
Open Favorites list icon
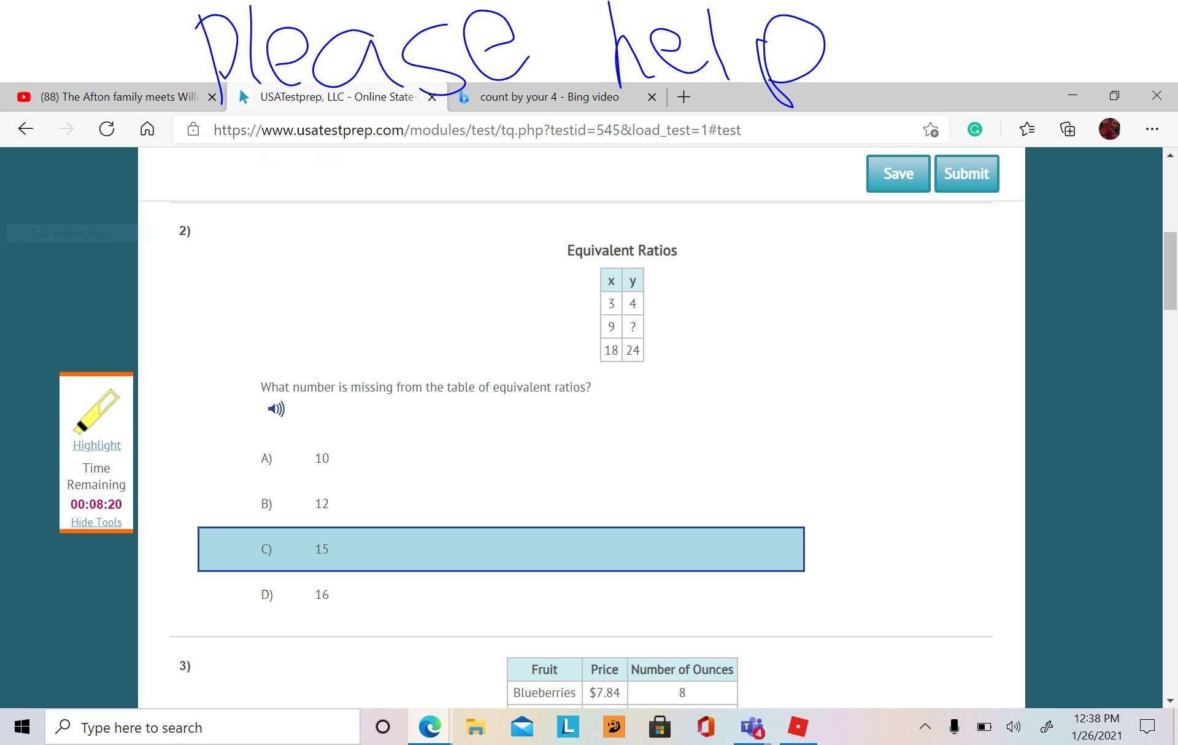click(x=1027, y=129)
